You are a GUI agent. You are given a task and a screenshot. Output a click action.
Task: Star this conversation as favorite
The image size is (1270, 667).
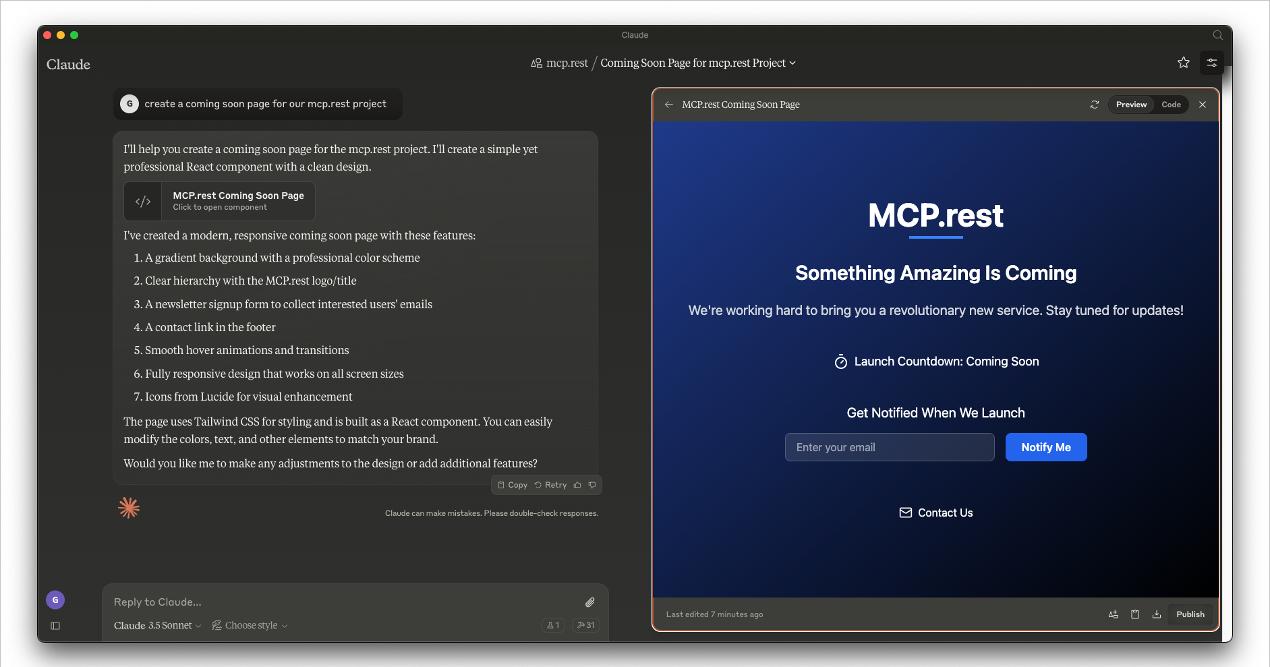[1184, 62]
